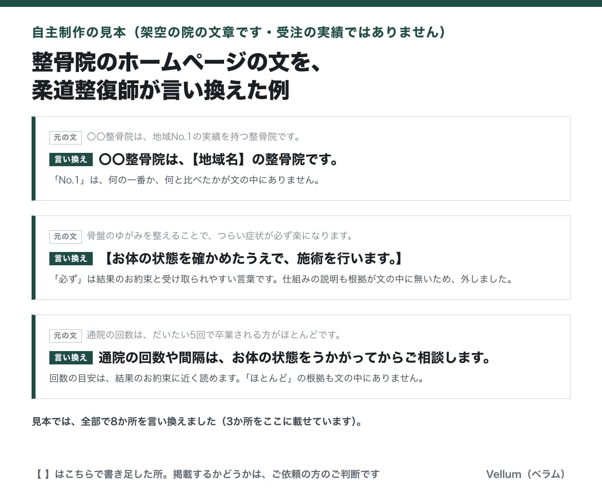602x501 pixels.
Task: Click the rewritten text 通院の回数や間隔は、お体の状態をうかがって
Action: [x=295, y=358]
